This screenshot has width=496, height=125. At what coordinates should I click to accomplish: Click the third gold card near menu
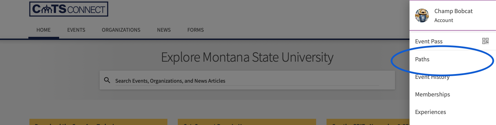pos(368,122)
